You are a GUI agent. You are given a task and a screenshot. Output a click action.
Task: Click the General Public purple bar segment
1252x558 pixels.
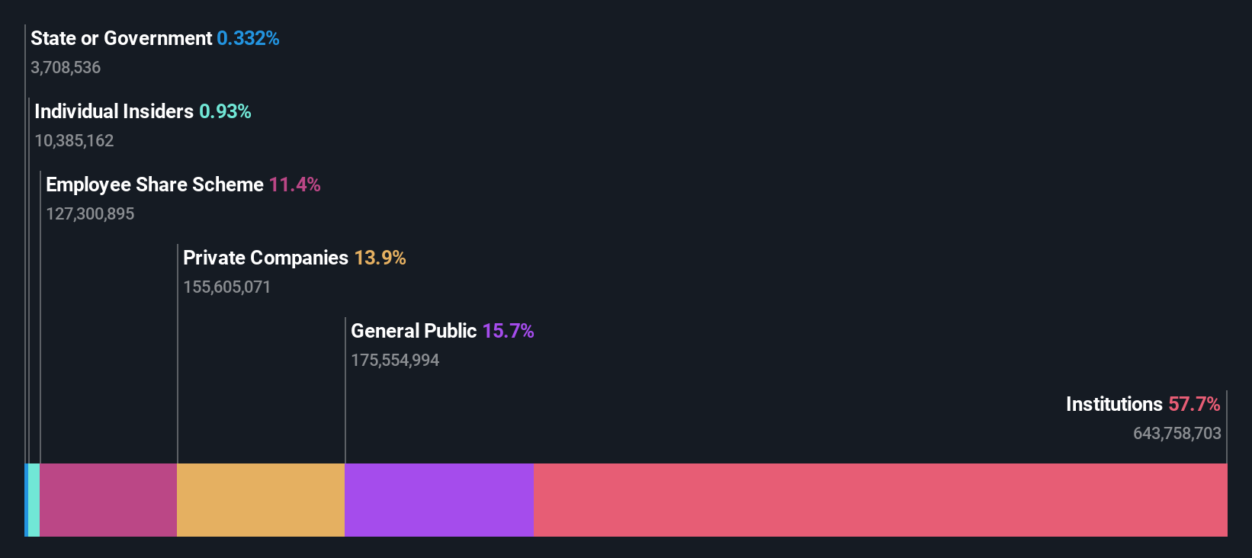[439, 500]
